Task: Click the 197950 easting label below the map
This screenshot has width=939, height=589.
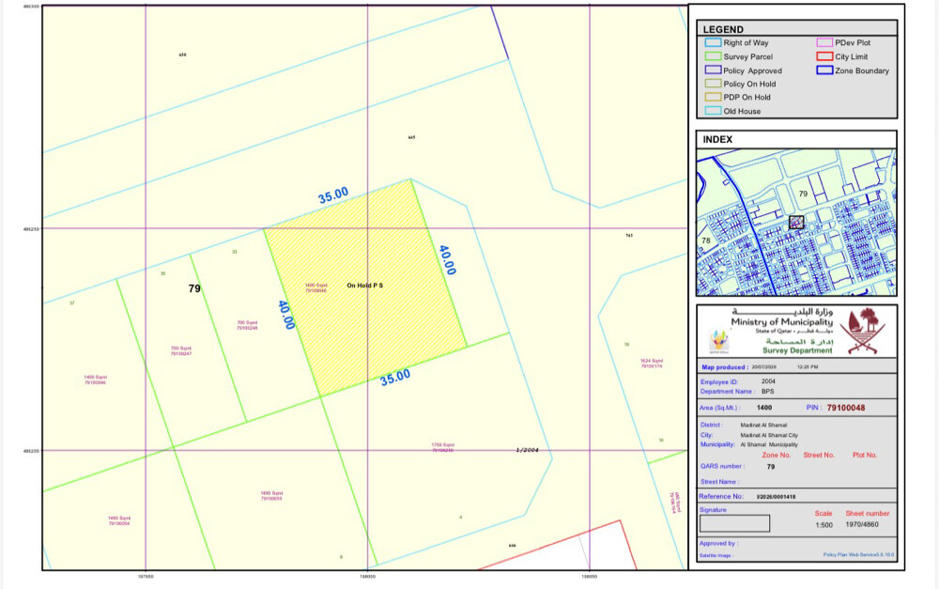Action: coord(146,577)
